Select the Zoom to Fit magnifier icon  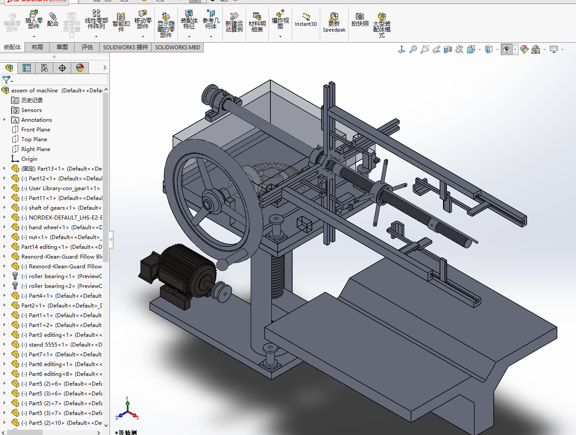(x=413, y=49)
